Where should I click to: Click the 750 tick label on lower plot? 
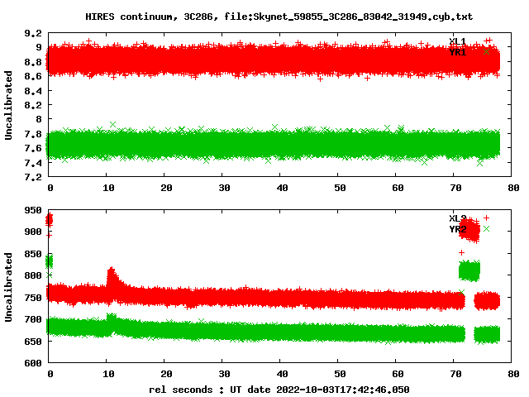pos(33,298)
